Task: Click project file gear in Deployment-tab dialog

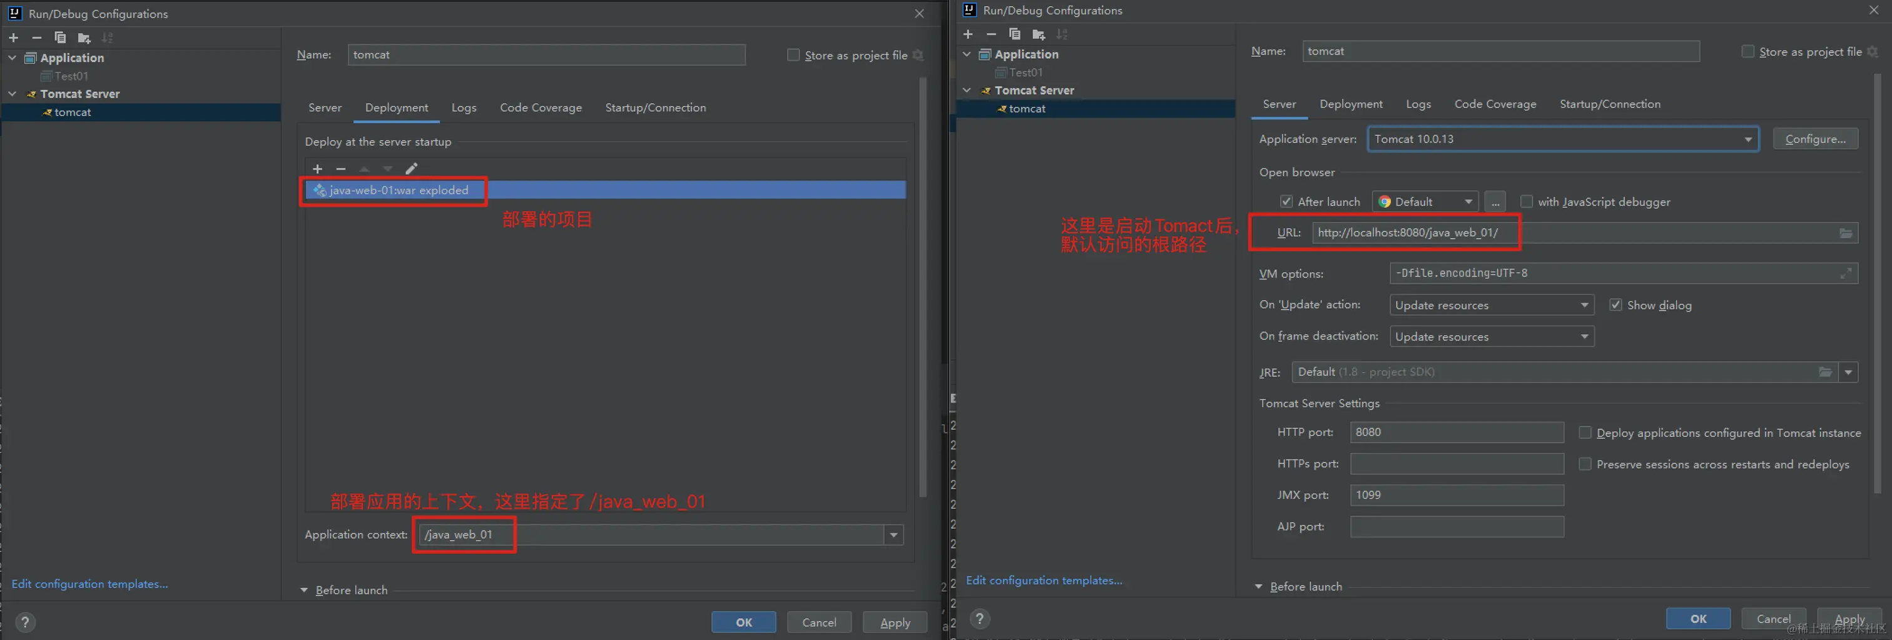Action: [917, 55]
